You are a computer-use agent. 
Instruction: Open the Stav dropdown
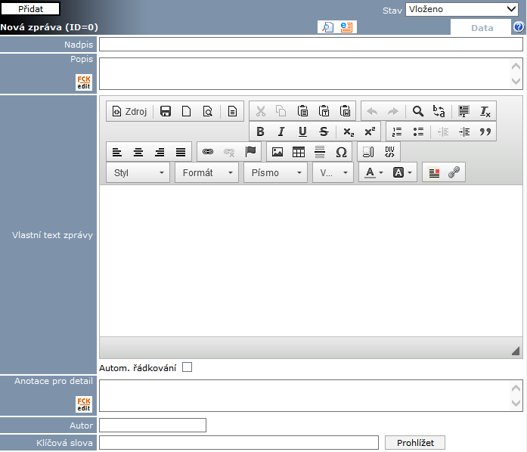point(461,9)
